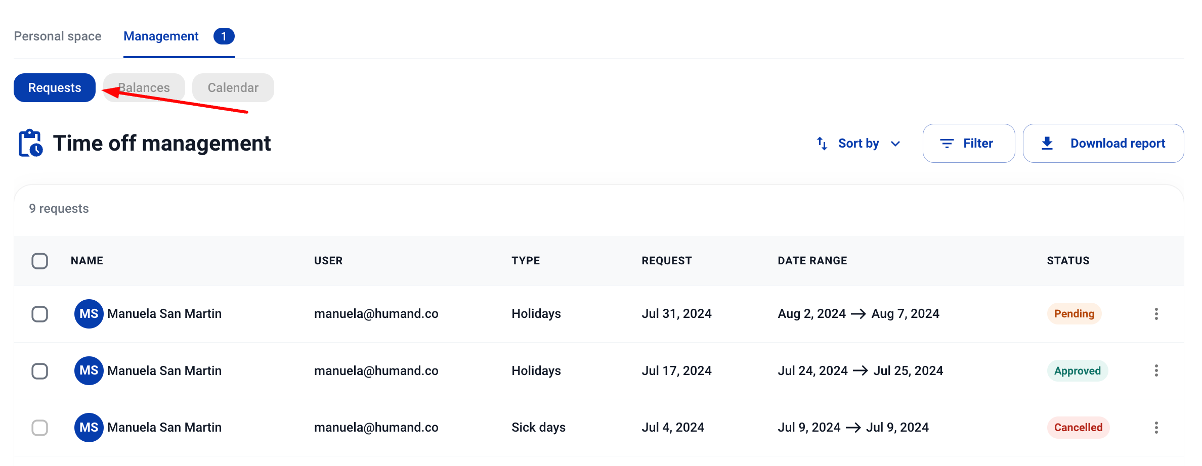The height and width of the screenshot is (466, 1202).
Task: Check the box for the Aug 2 Holidays request
Action: pyautogui.click(x=39, y=314)
